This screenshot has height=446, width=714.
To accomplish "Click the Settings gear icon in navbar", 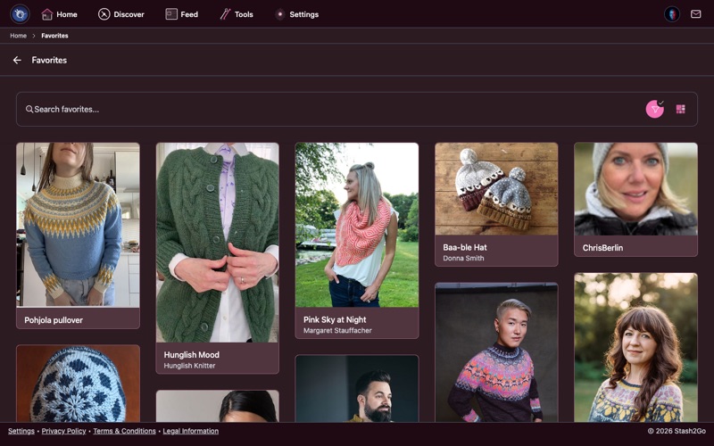I will (280, 14).
